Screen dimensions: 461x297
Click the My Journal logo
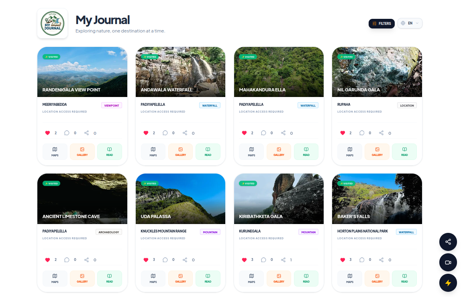pos(52,24)
